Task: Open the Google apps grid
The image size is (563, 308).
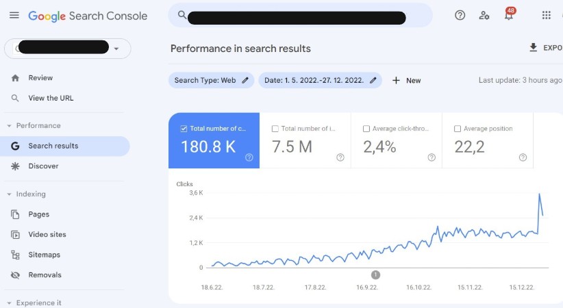Action: click(x=546, y=15)
